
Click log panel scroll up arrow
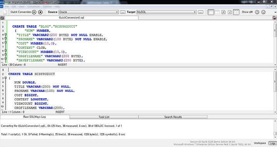(275, 121)
